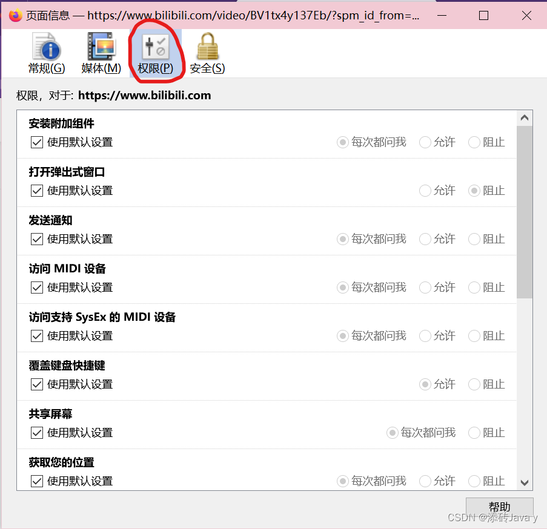Close the page info window
Image resolution: width=547 pixels, height=529 pixels.
click(x=526, y=15)
